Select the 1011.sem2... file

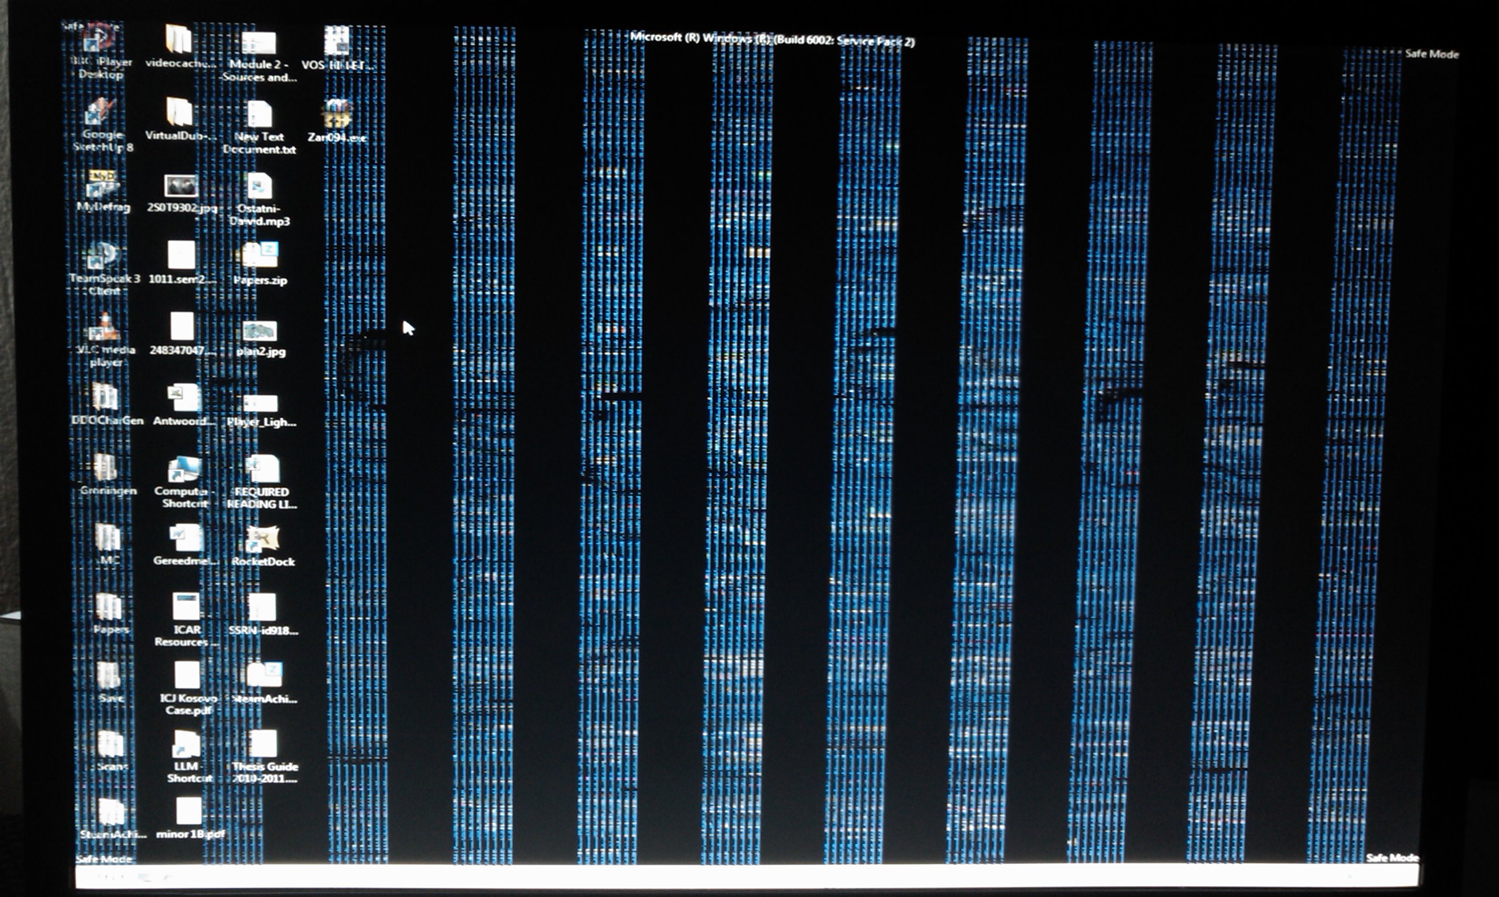[182, 255]
